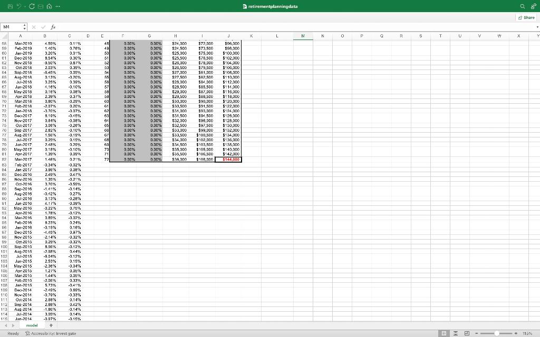
Task: Click the fx insert function icon
Action: pos(53,27)
